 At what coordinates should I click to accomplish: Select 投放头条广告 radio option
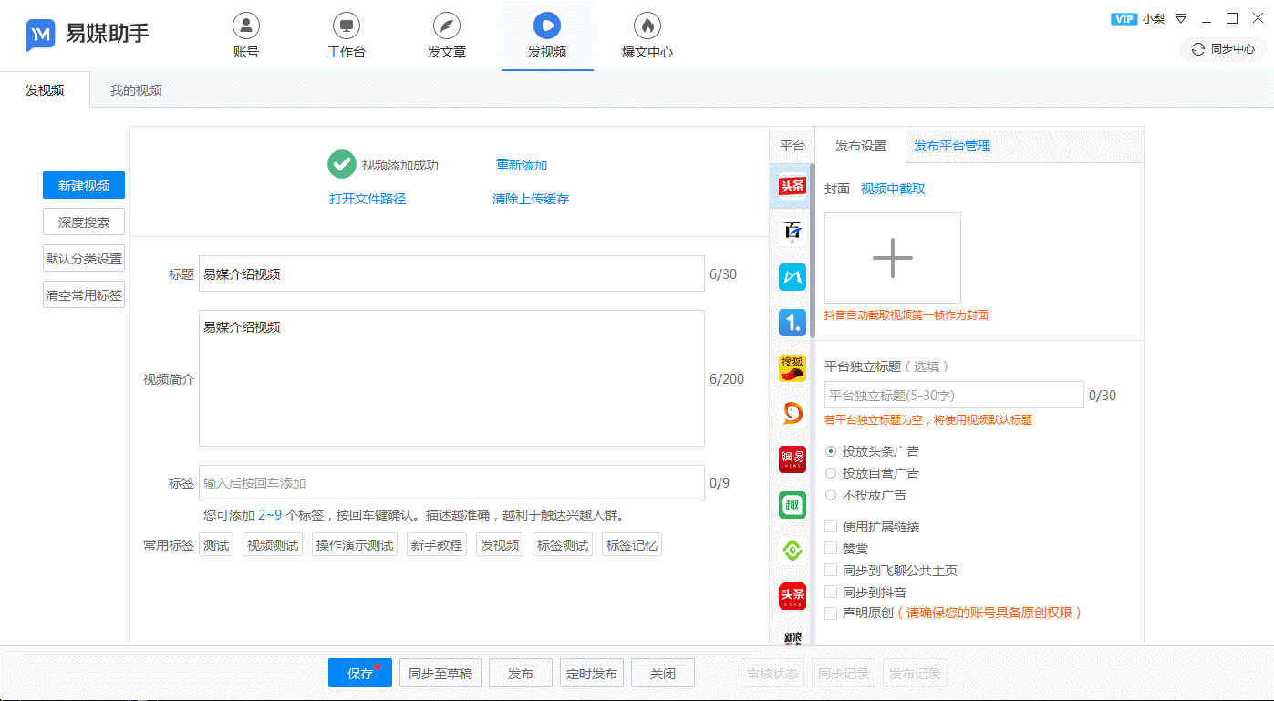tap(831, 451)
